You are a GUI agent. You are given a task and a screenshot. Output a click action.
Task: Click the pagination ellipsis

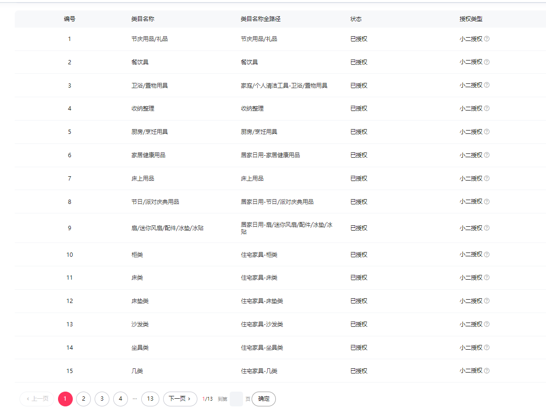click(x=135, y=399)
